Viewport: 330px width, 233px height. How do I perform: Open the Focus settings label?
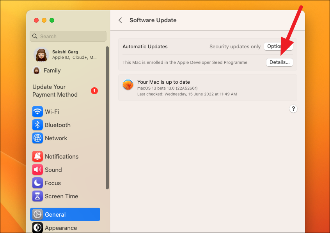click(53, 183)
